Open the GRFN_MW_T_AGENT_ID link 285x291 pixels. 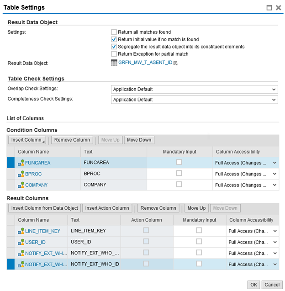(145, 63)
